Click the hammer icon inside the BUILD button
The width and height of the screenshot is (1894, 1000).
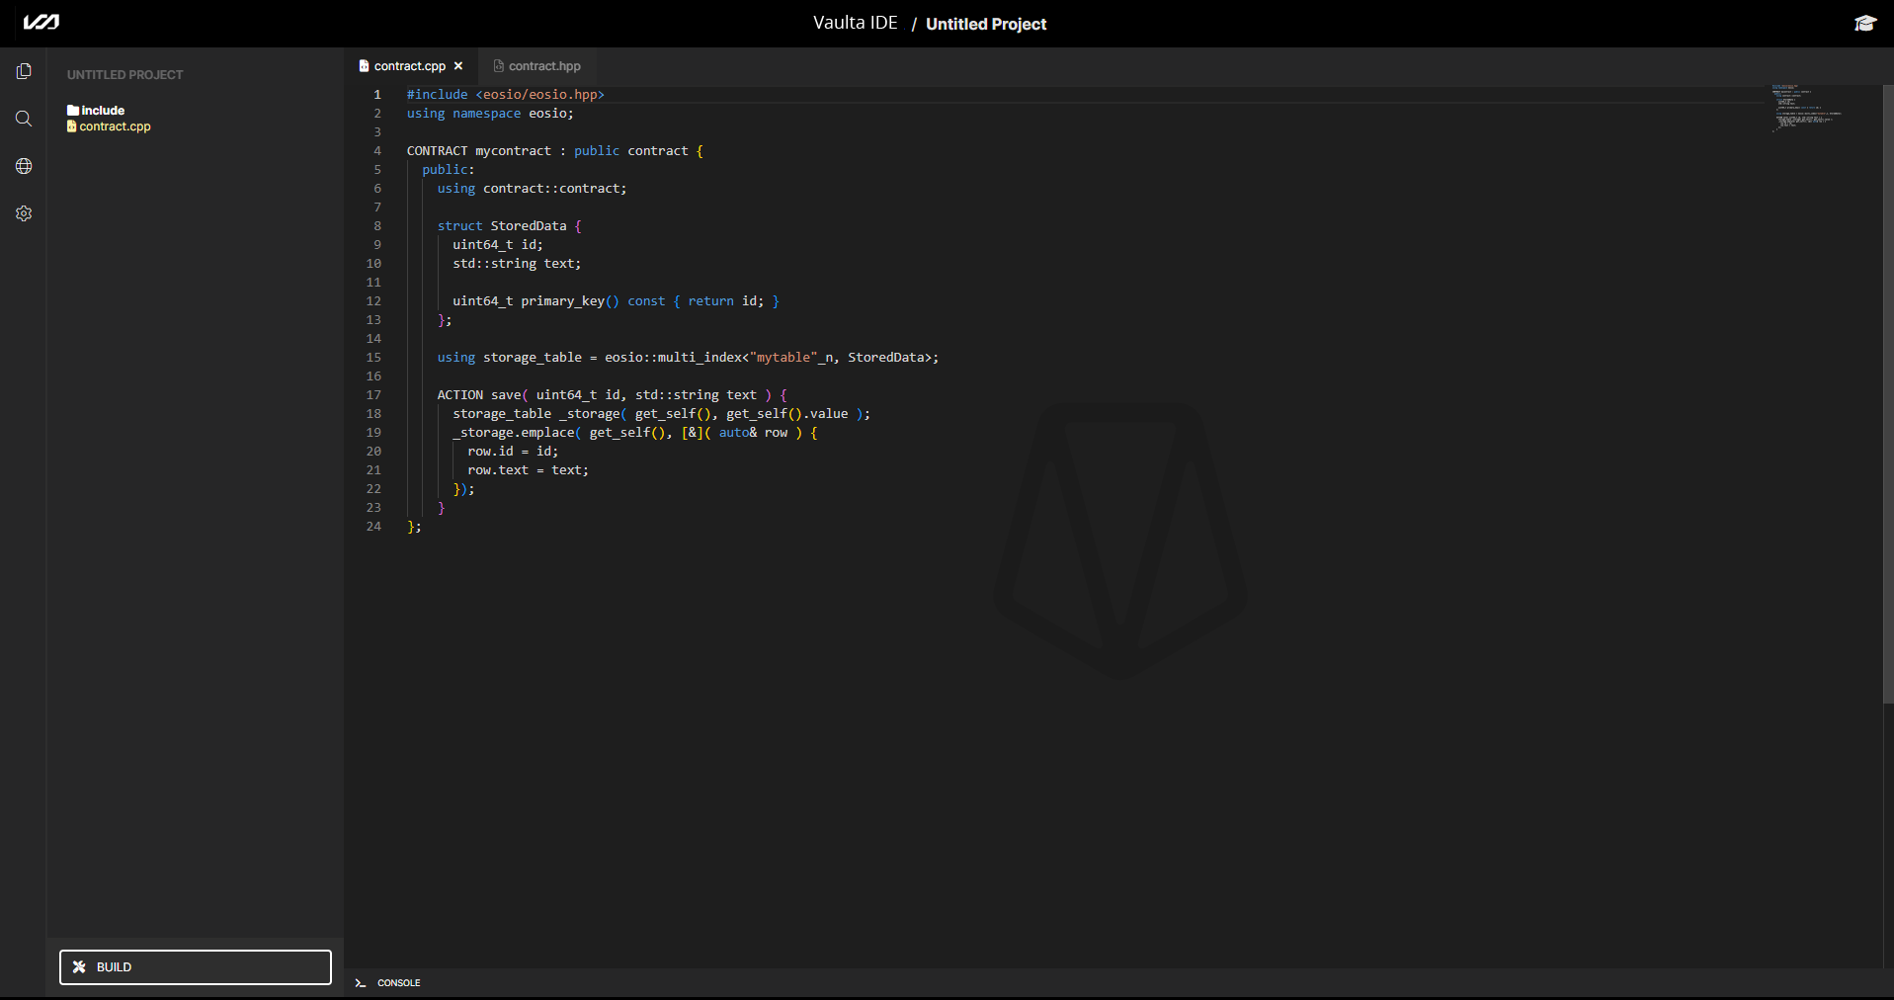(x=79, y=966)
